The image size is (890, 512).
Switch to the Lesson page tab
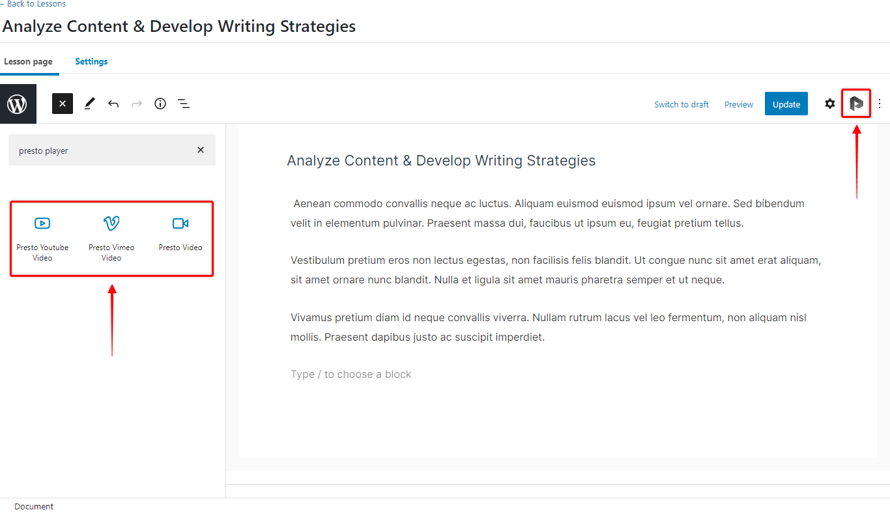click(28, 61)
